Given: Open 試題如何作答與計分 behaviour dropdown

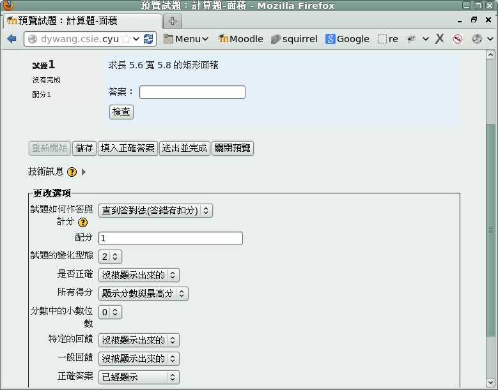Looking at the screenshot, I should [x=155, y=211].
